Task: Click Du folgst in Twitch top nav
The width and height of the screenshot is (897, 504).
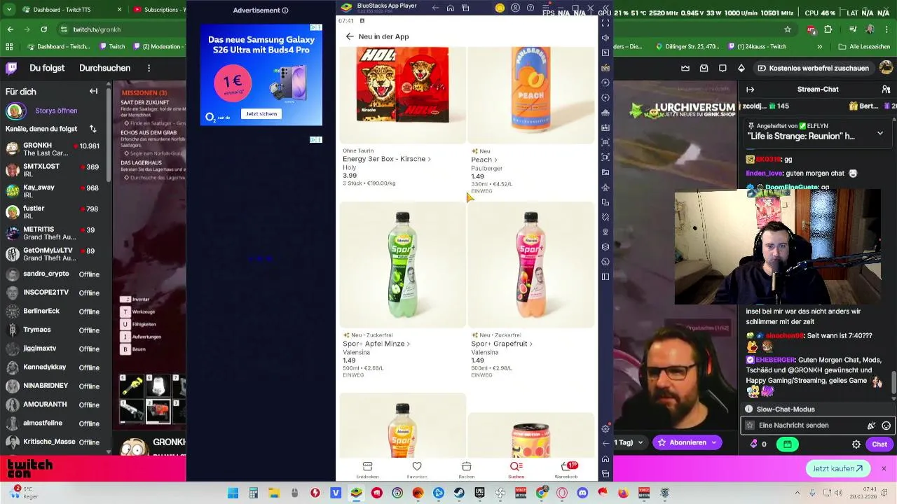Action: pos(47,68)
